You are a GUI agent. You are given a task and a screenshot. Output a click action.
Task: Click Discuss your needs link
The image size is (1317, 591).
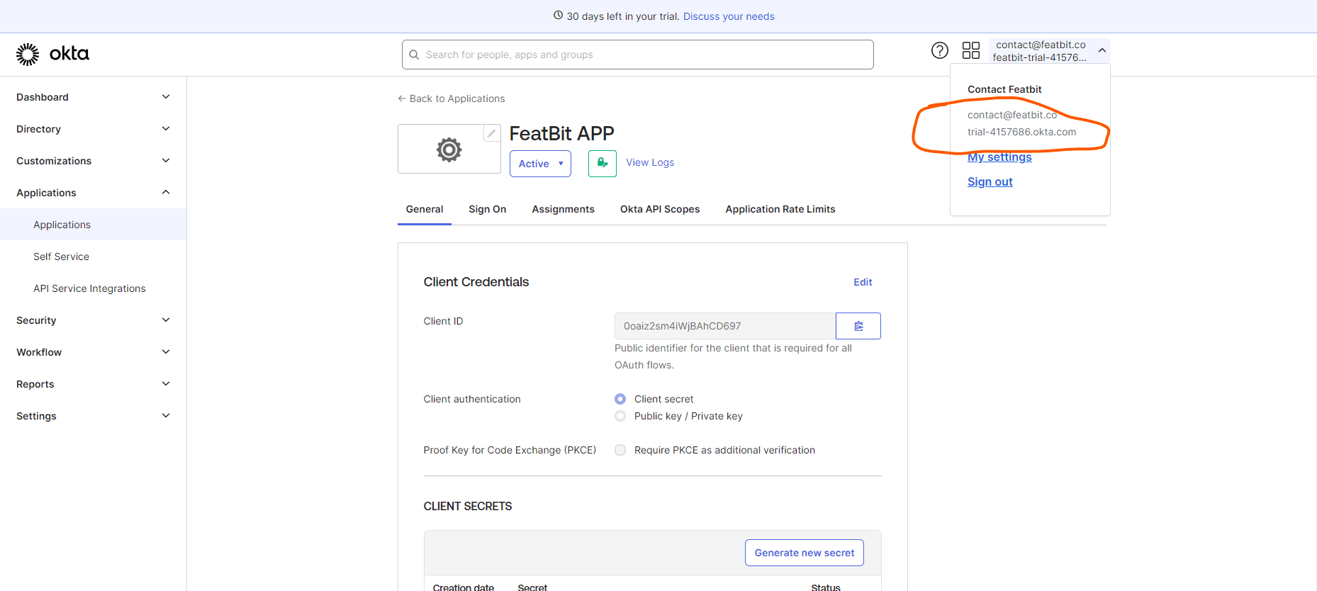click(729, 16)
